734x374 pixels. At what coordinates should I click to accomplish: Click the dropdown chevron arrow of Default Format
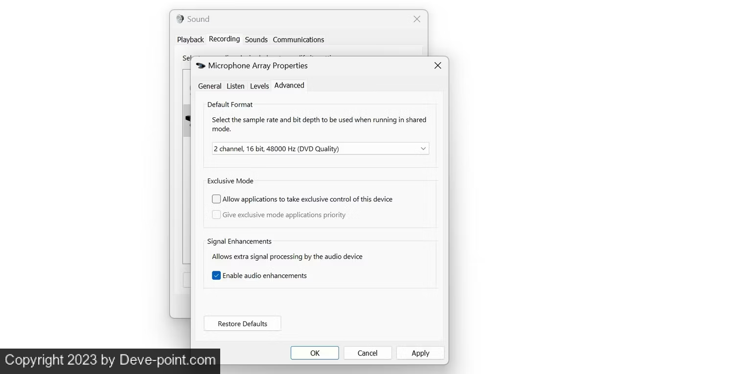click(x=423, y=149)
